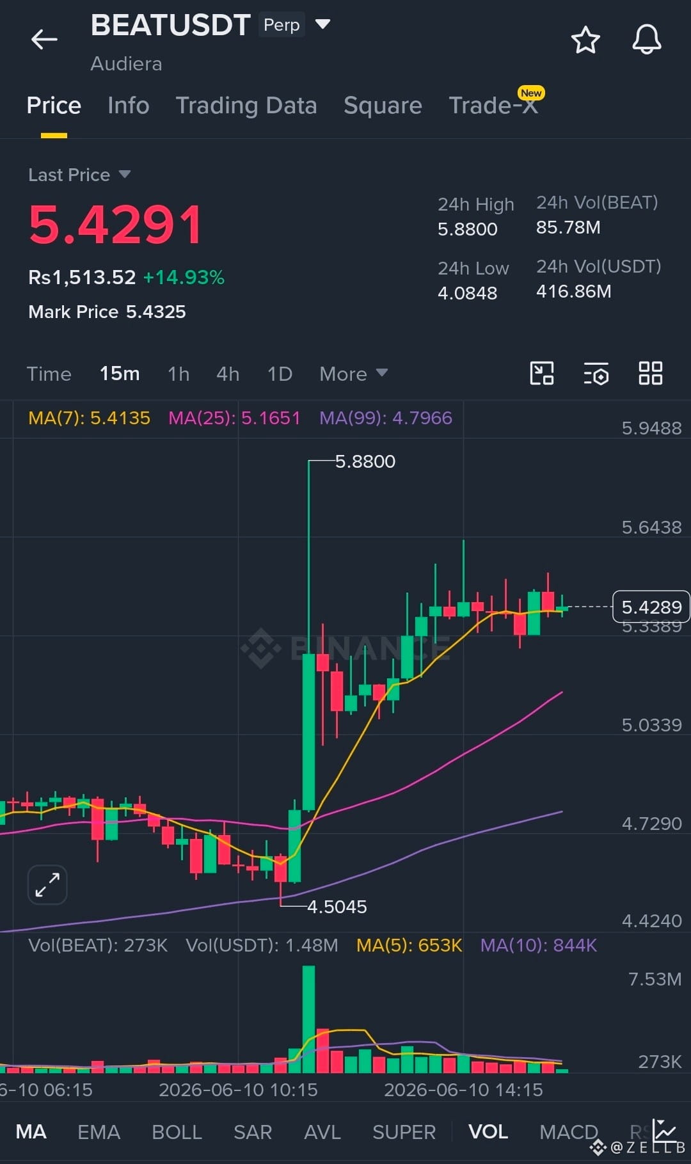Open chart drawing tools icon
This screenshot has width=691, height=1164.
(542, 373)
